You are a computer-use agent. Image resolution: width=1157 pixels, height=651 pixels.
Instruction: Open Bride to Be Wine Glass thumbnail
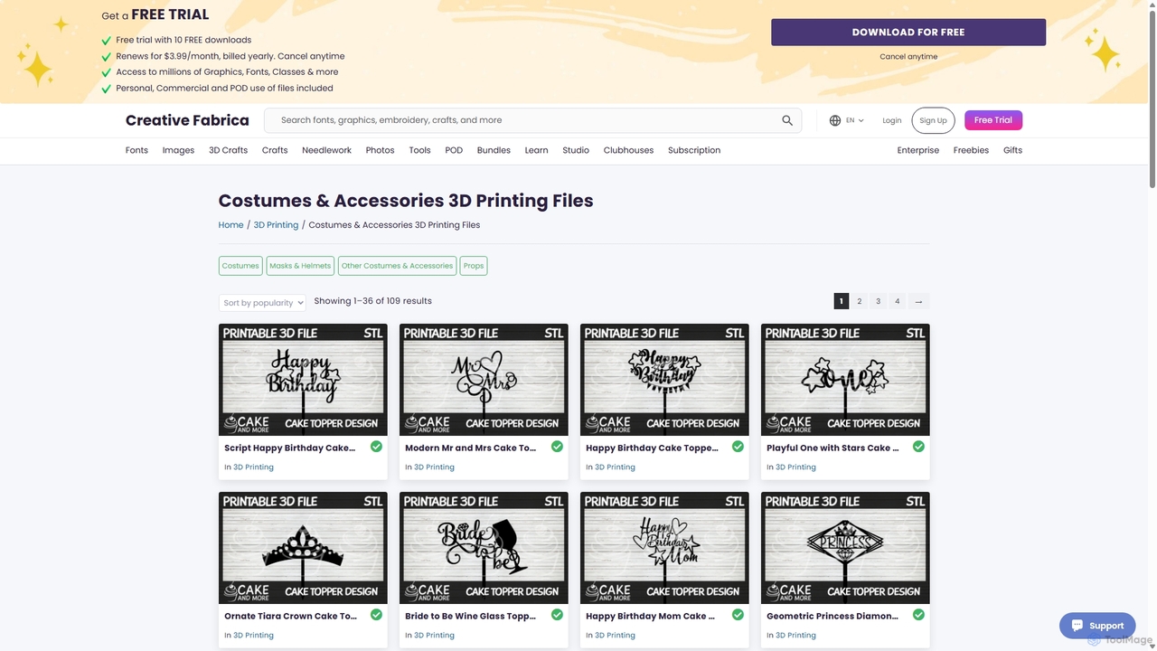484,548
